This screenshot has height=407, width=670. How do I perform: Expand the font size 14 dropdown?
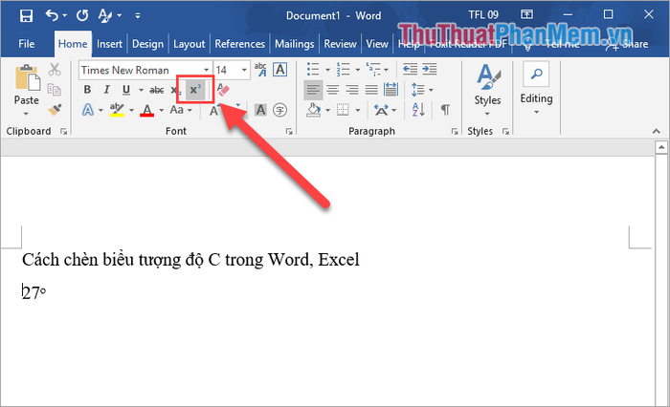click(245, 70)
